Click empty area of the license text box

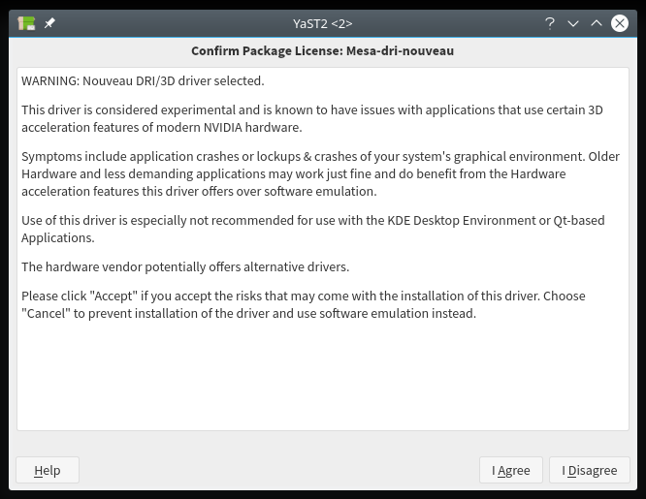point(322,378)
